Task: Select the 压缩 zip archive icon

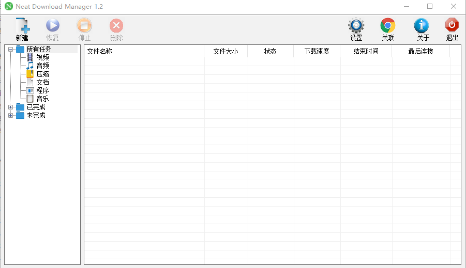Action: tap(30, 74)
